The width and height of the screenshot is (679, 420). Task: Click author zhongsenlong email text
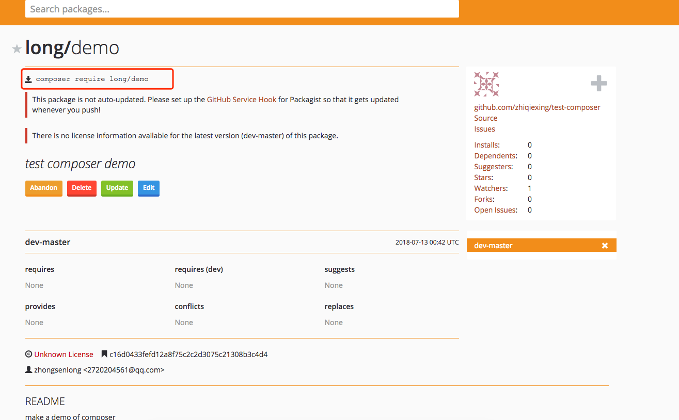tap(99, 370)
